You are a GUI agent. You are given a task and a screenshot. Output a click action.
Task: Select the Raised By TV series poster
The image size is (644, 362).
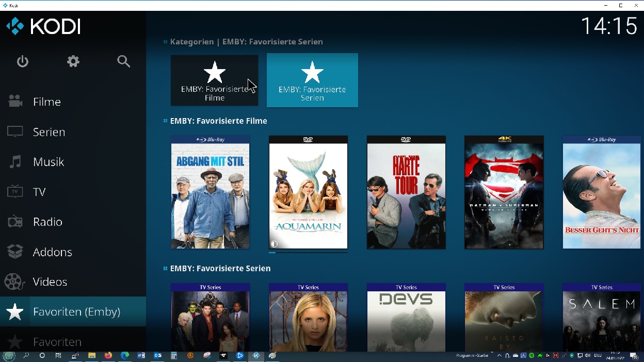pos(504,317)
